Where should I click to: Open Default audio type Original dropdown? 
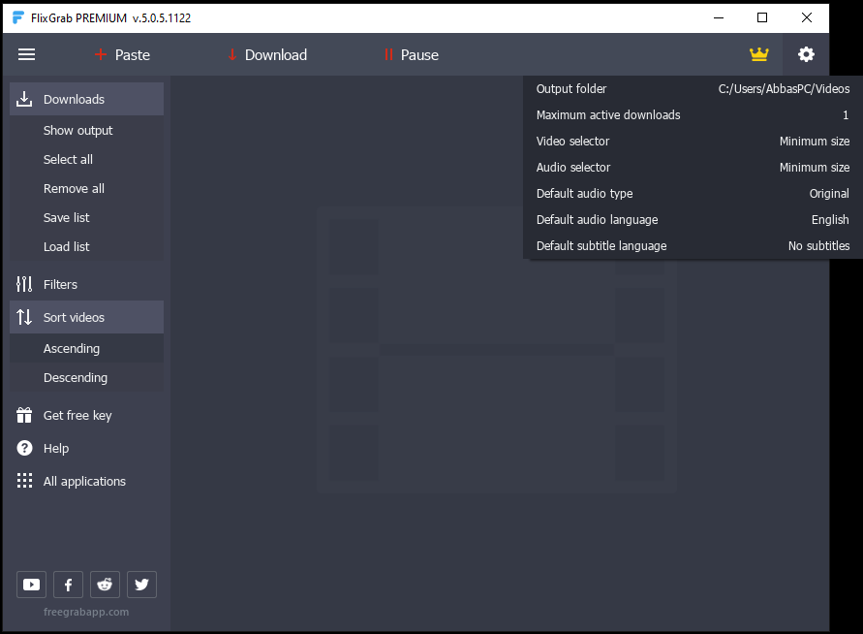[x=829, y=193]
